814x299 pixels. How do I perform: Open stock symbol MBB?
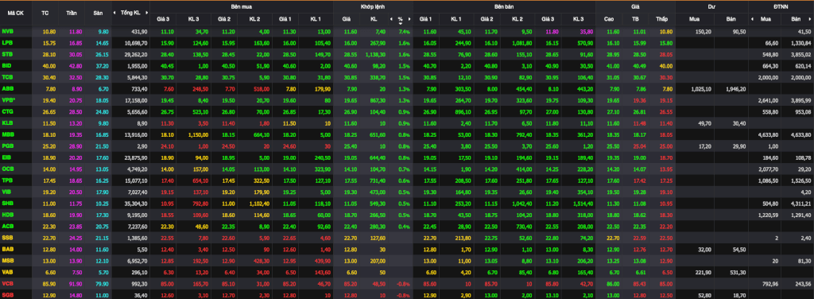[x=8, y=134]
